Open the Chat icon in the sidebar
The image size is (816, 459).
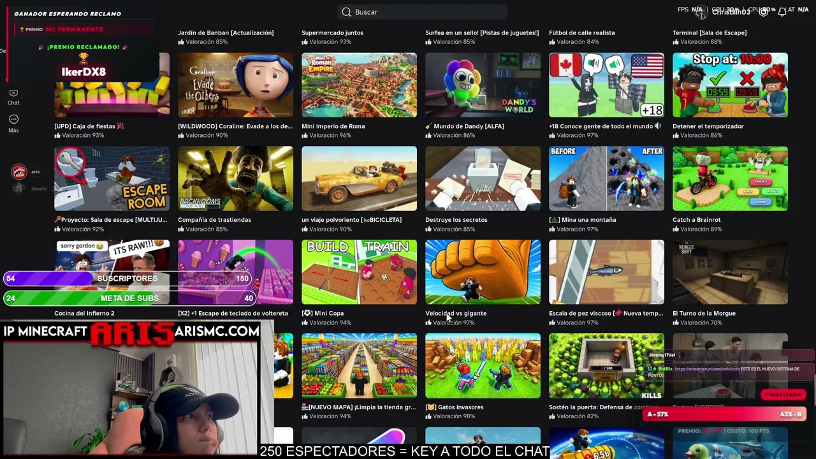[13, 94]
